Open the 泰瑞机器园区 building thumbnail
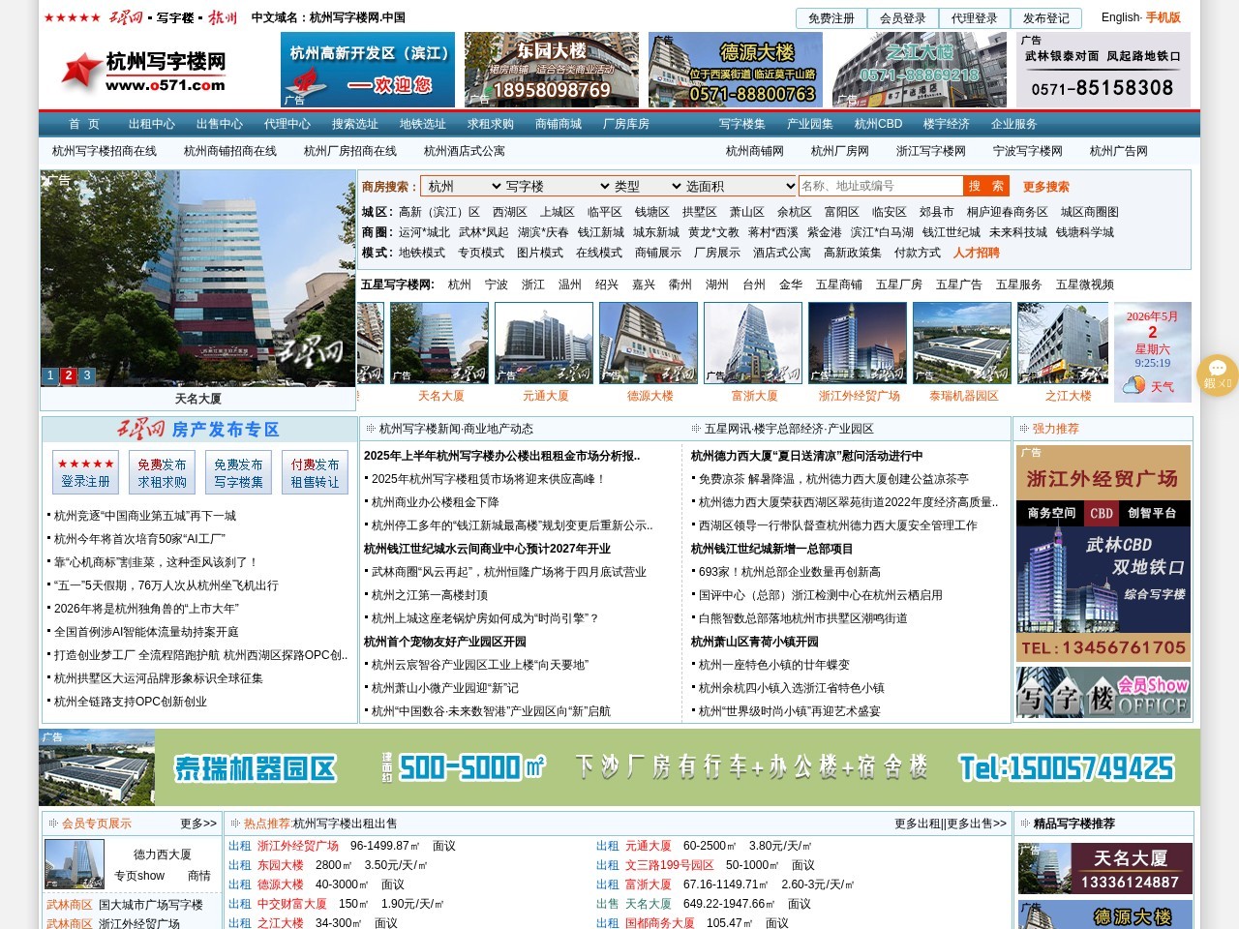Screen dimensions: 1239x929 point(962,343)
